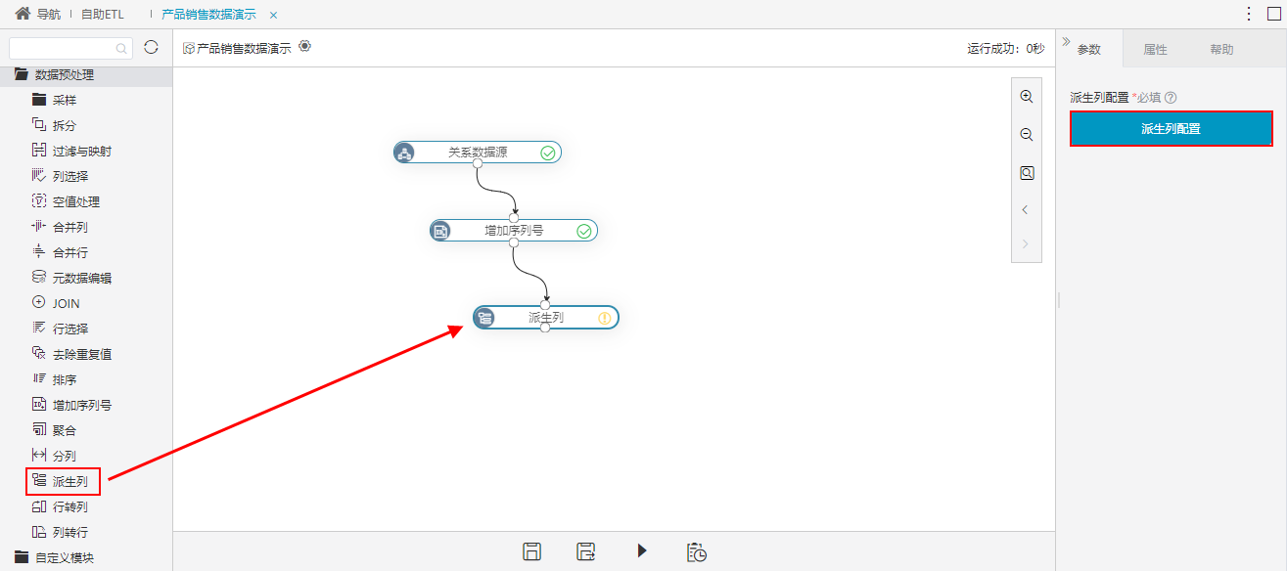
Task: Select the 行转列 node
Action: [x=61, y=506]
